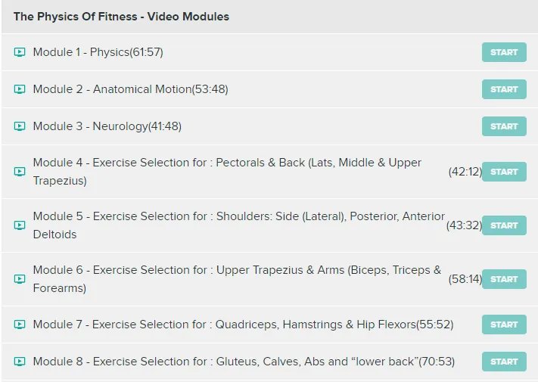Launch Module 8 Gluteus, Calves, Abs video
The image size is (538, 382).
(x=504, y=362)
